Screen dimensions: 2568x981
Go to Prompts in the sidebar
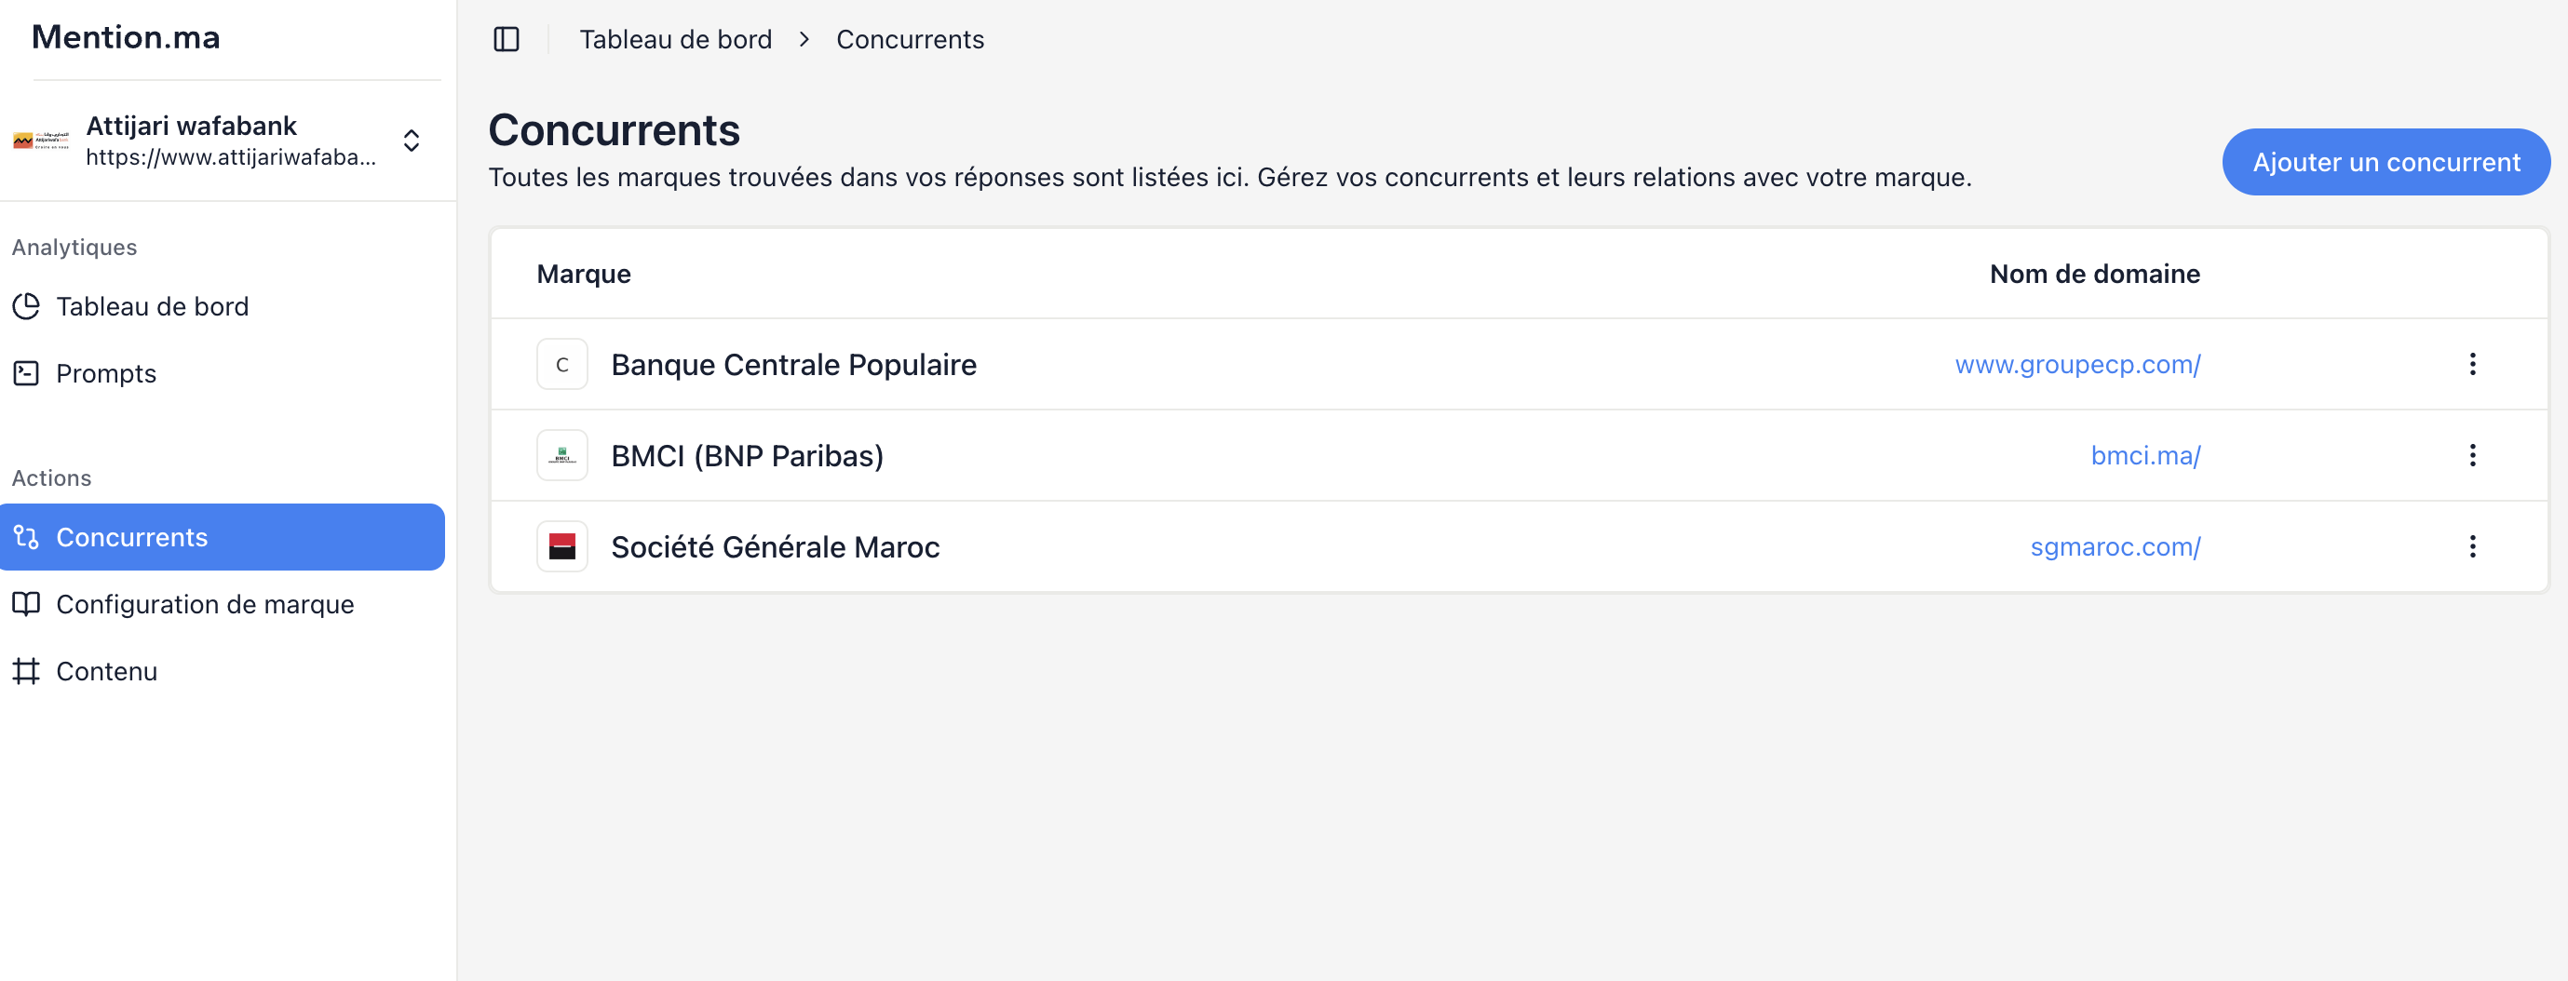tap(105, 374)
